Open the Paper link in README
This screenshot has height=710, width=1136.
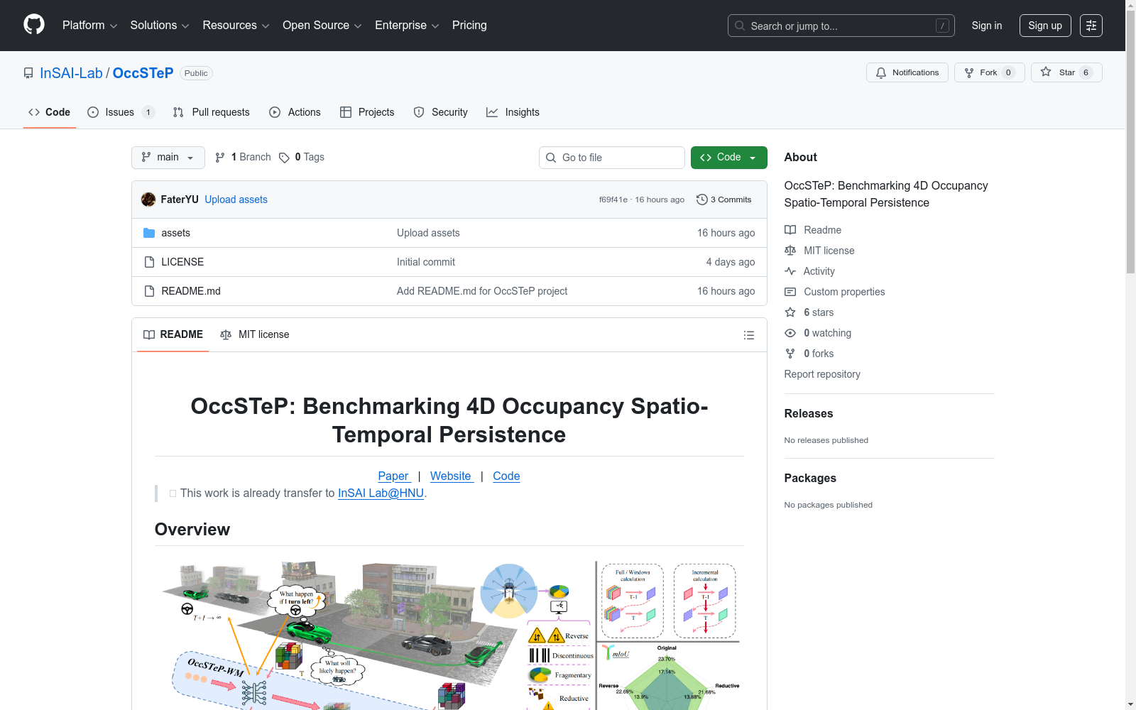click(393, 476)
